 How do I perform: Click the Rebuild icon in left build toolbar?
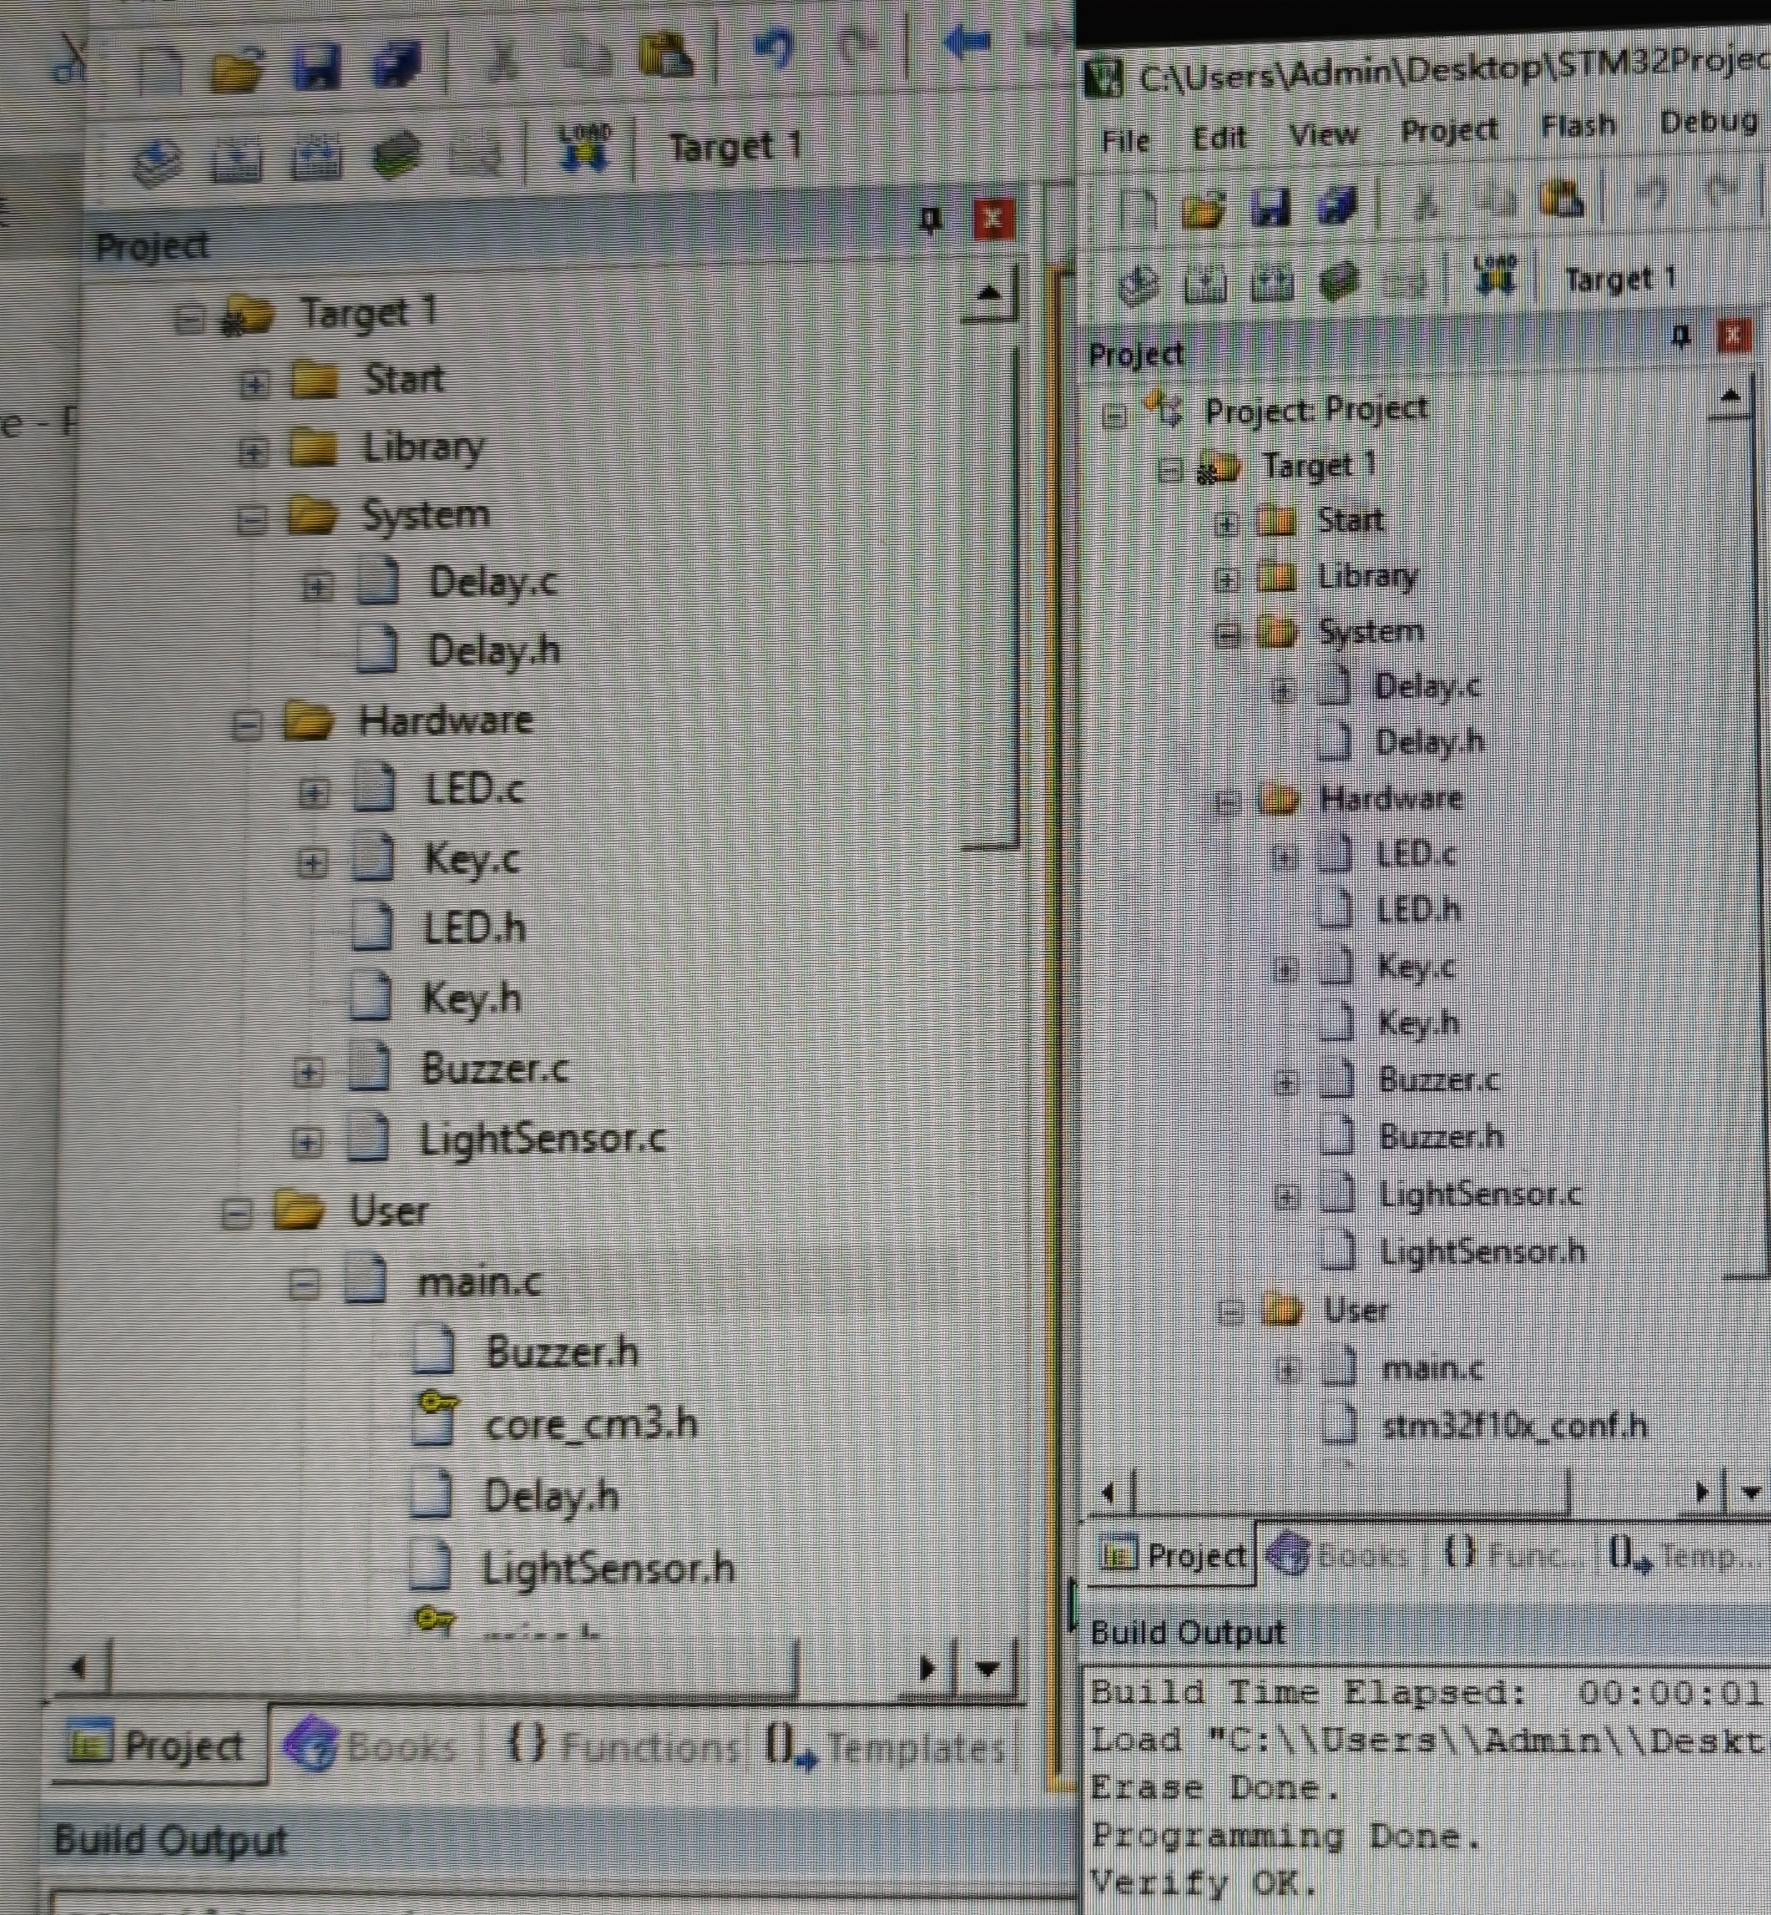click(x=316, y=156)
